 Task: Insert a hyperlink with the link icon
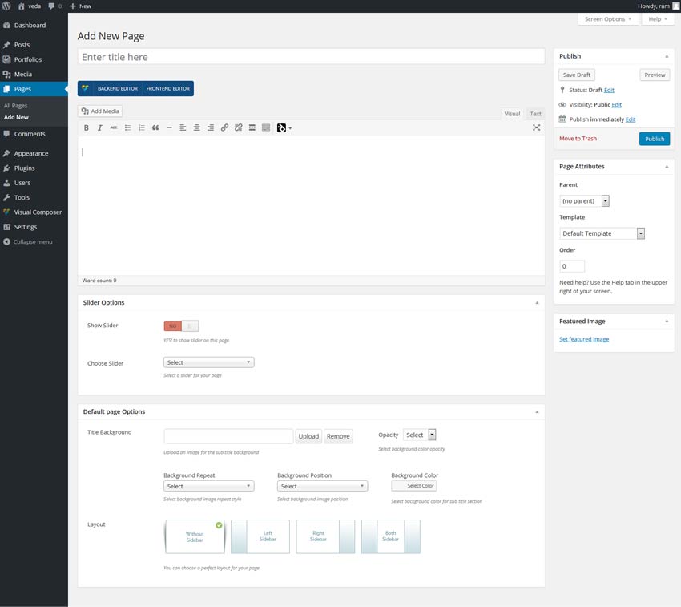tap(224, 127)
